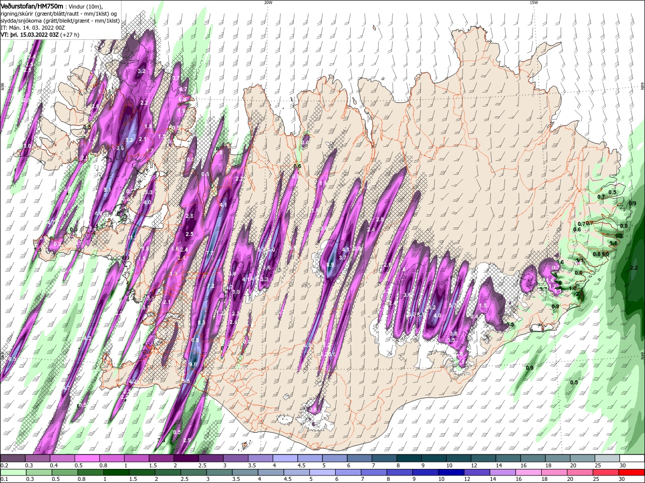Click the 0.1 label on the bottom legend row
This screenshot has width=645, height=483.
point(4,479)
